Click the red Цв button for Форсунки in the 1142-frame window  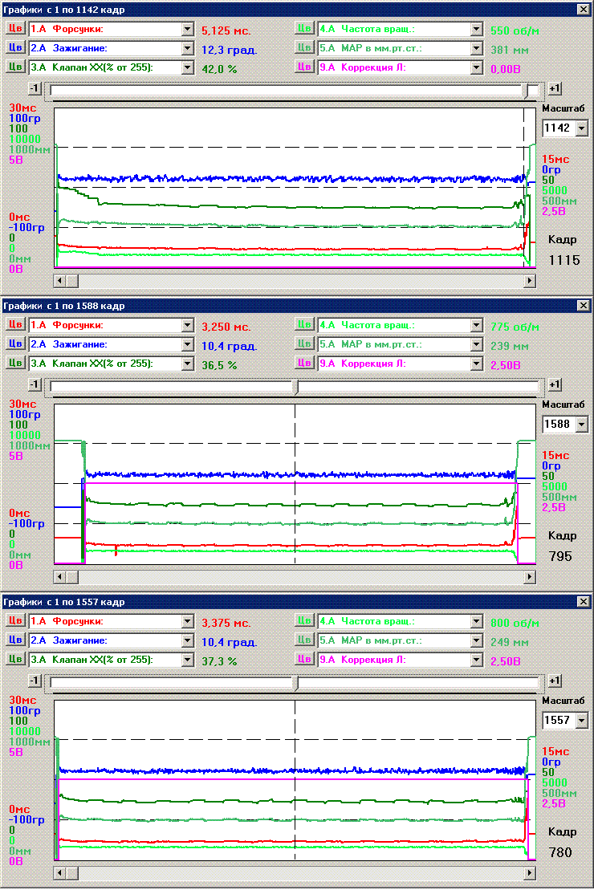(15, 29)
